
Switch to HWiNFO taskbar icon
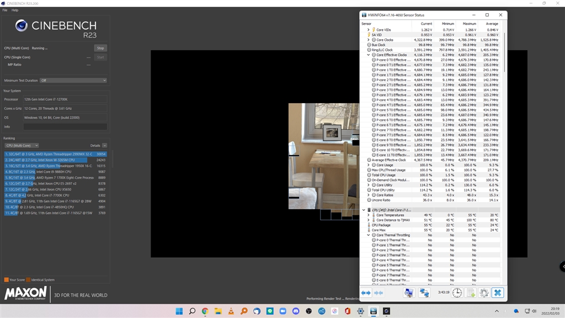click(x=374, y=311)
